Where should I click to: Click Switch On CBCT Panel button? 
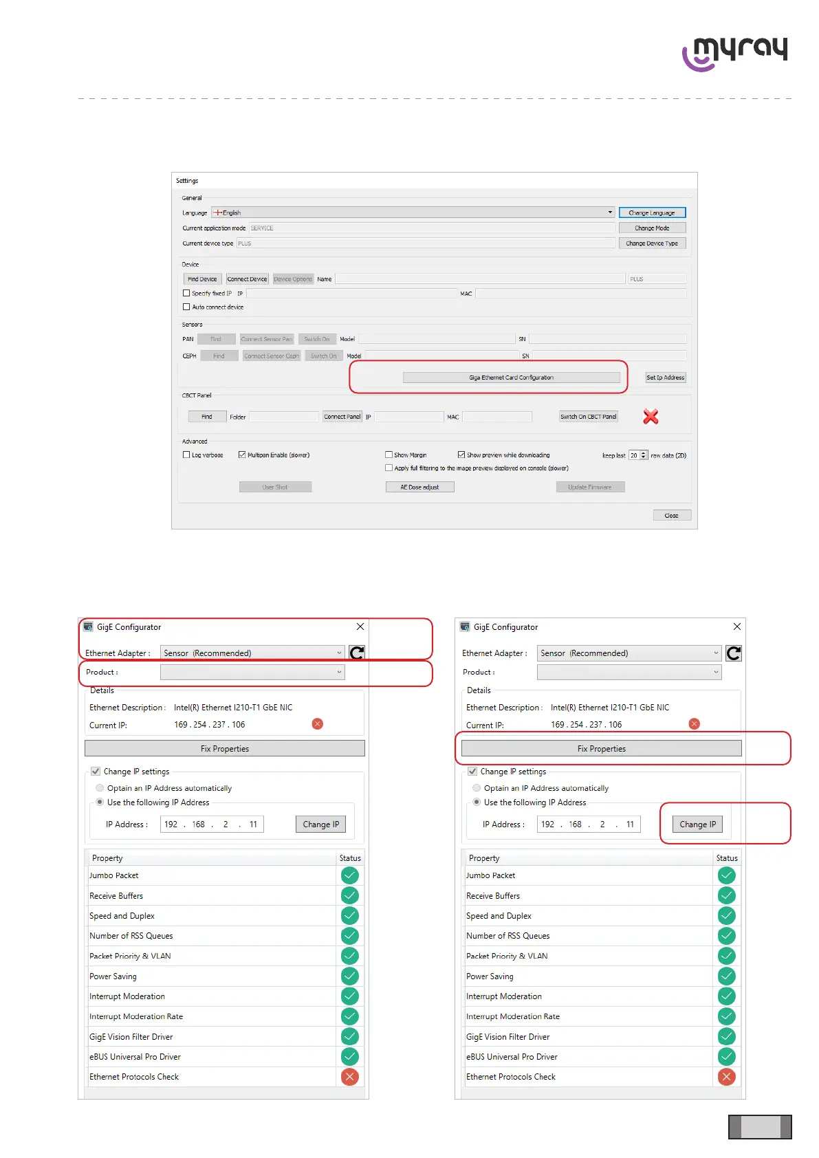(x=589, y=416)
